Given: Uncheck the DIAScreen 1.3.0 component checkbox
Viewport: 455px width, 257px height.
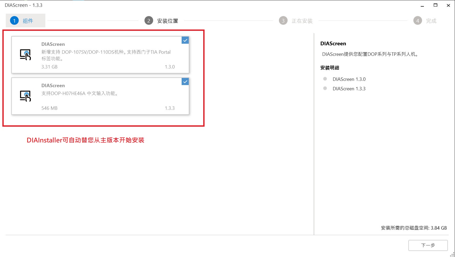Looking at the screenshot, I should point(185,40).
